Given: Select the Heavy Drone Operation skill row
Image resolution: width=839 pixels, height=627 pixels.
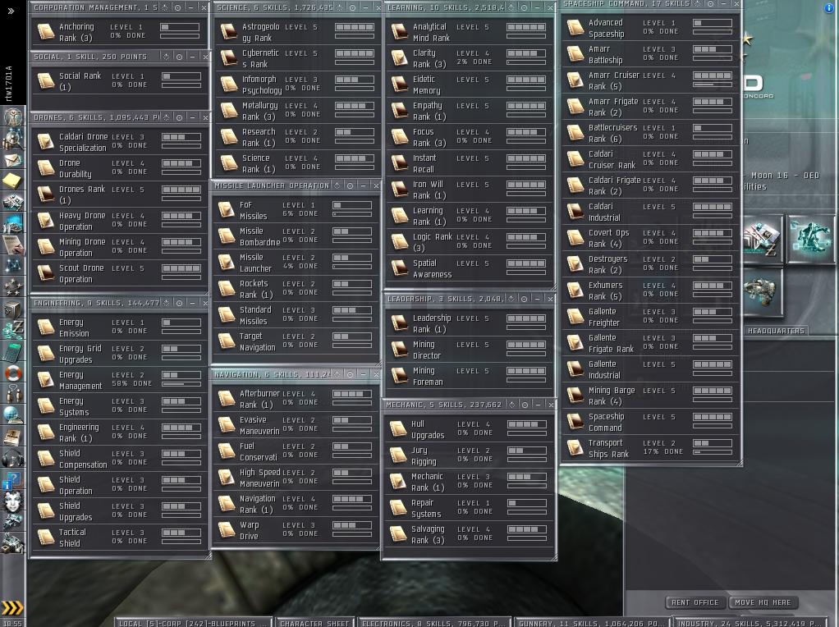Looking at the screenshot, I should point(119,221).
